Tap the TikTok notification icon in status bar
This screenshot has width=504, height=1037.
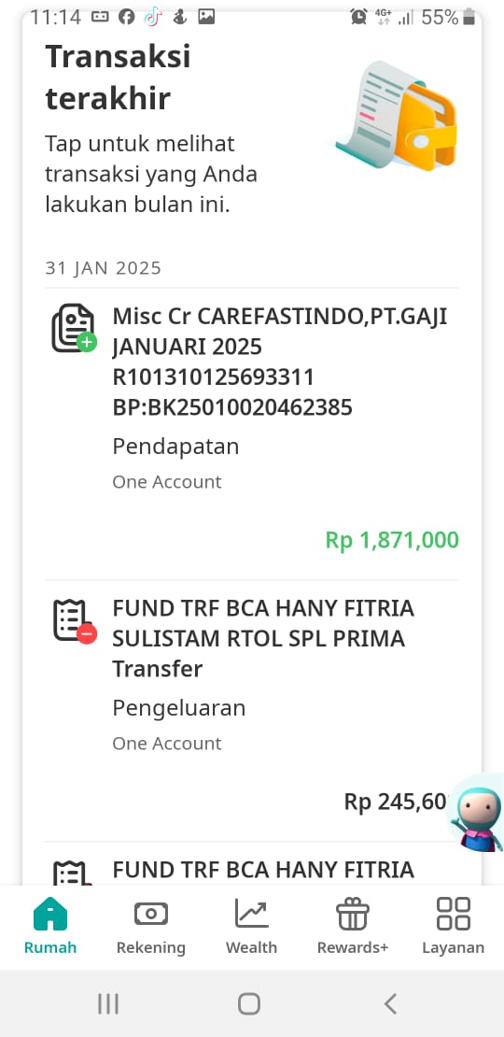(153, 17)
